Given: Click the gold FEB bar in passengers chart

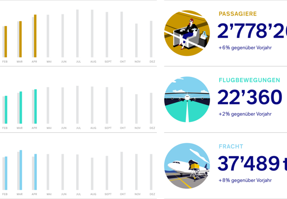Looking at the screenshot, I should 6,41.
